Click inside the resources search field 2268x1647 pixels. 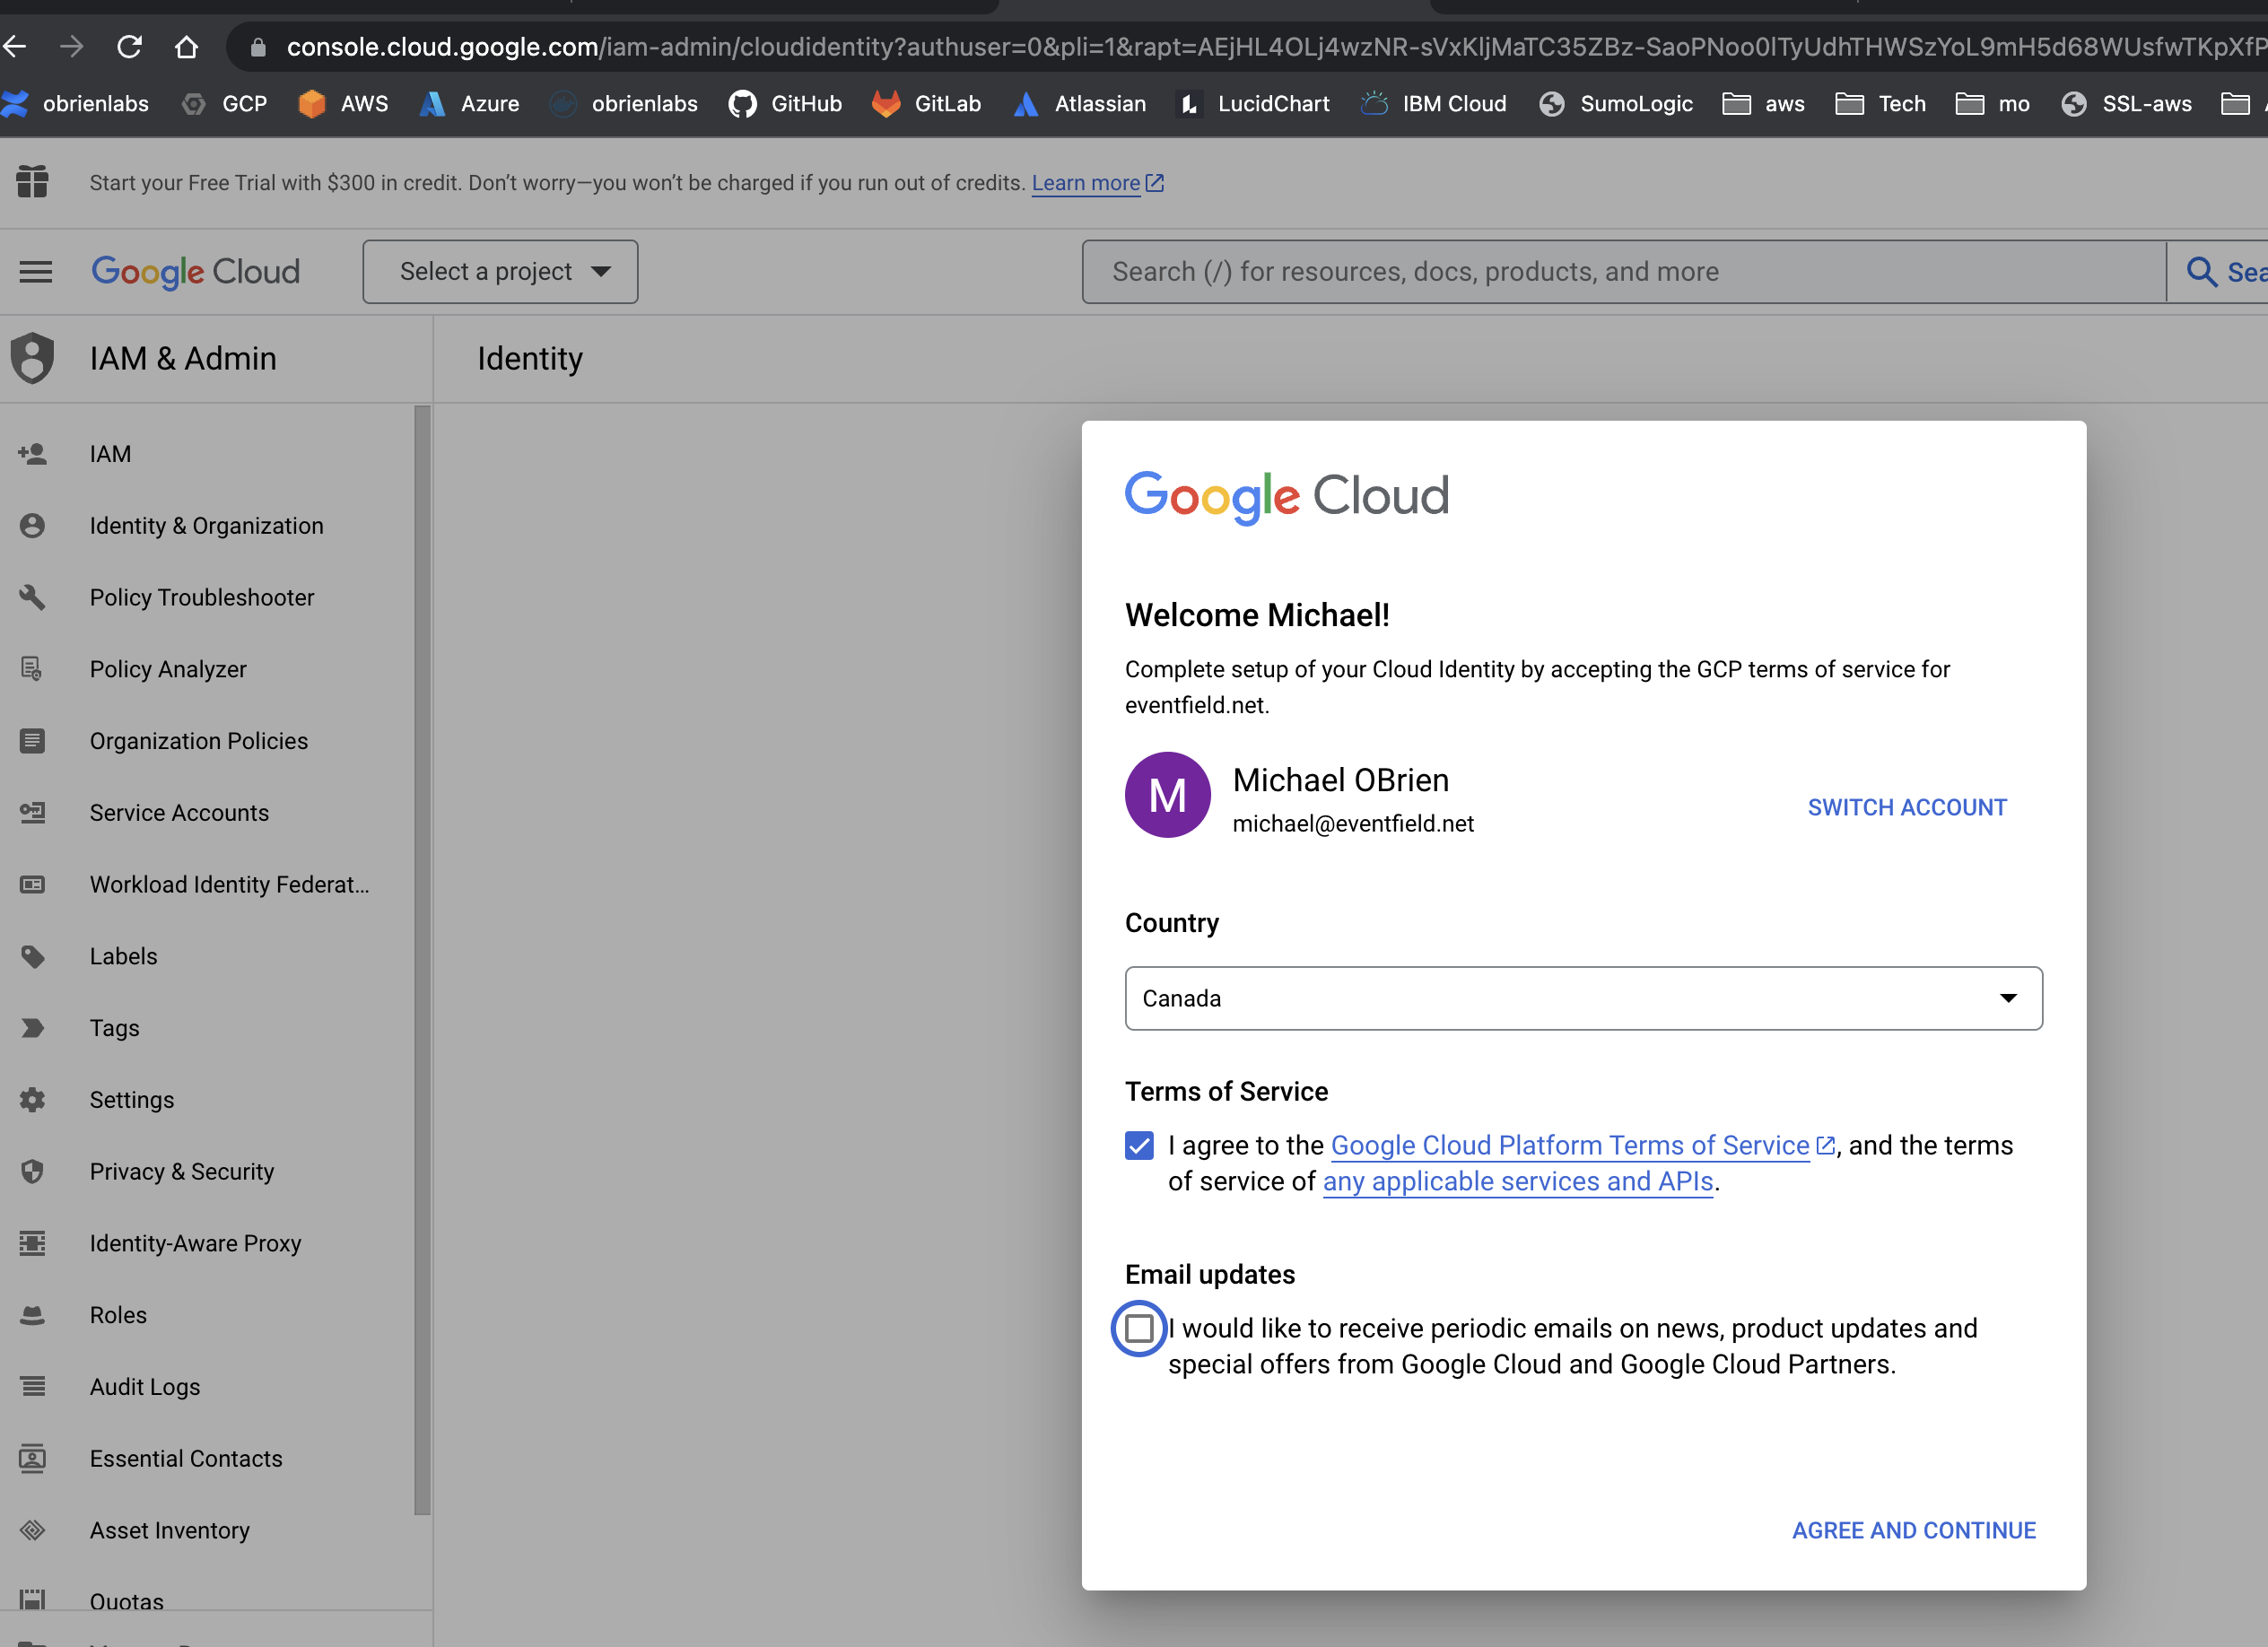1500,271
